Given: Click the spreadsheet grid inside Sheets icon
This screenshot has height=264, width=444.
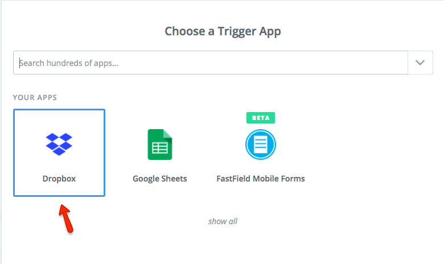Looking at the screenshot, I should pos(160,148).
